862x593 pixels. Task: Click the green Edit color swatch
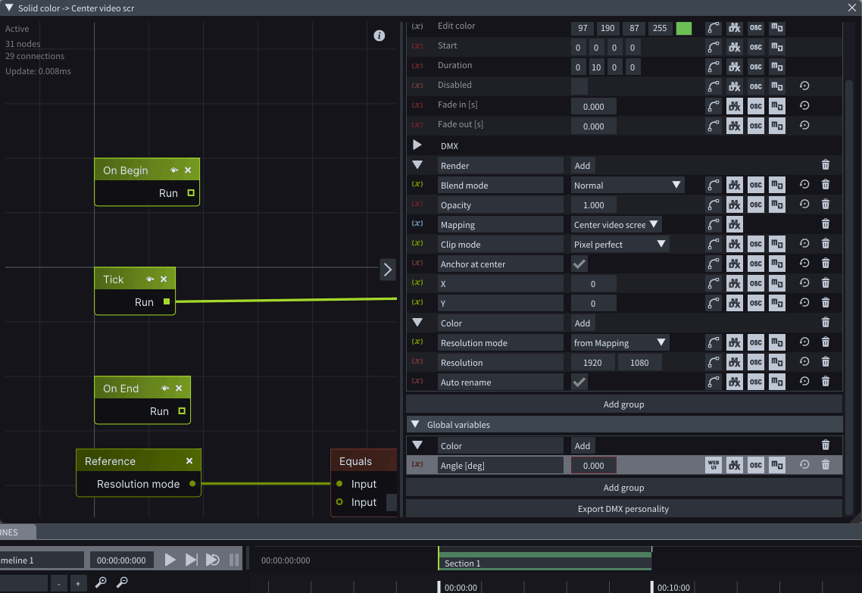tap(684, 28)
